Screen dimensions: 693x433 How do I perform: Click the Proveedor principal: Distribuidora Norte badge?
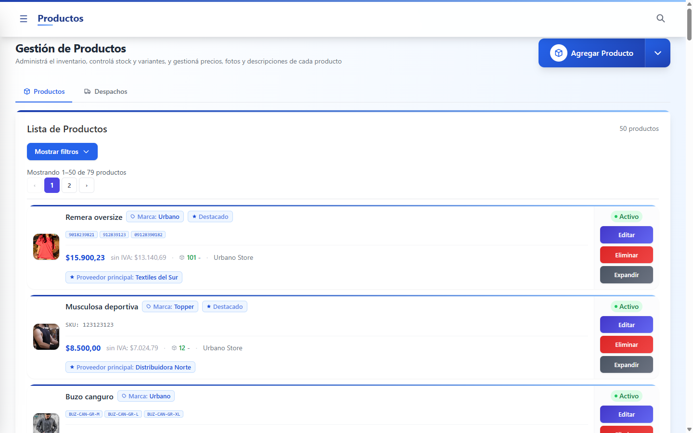(130, 367)
